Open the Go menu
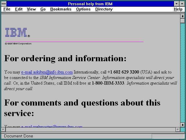 click(43, 9)
